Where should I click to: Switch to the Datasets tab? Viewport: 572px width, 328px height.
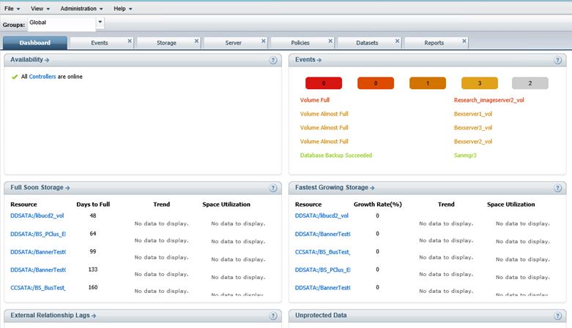tap(367, 43)
